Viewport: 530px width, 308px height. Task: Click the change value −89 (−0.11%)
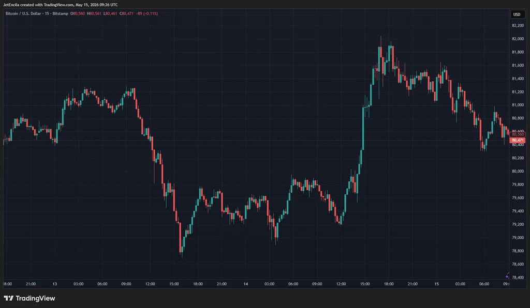[147, 13]
